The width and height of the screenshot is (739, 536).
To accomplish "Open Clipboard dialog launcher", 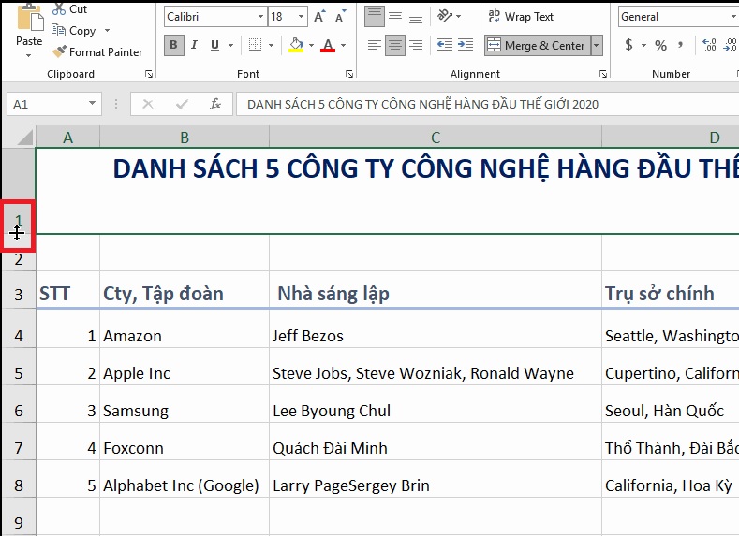I will [149, 73].
